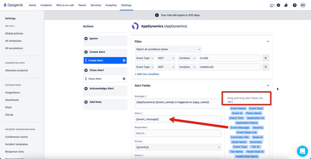The width and height of the screenshot is (311, 159).
Task: Click plus icon next to Close Alert
Action: tap(86, 70)
